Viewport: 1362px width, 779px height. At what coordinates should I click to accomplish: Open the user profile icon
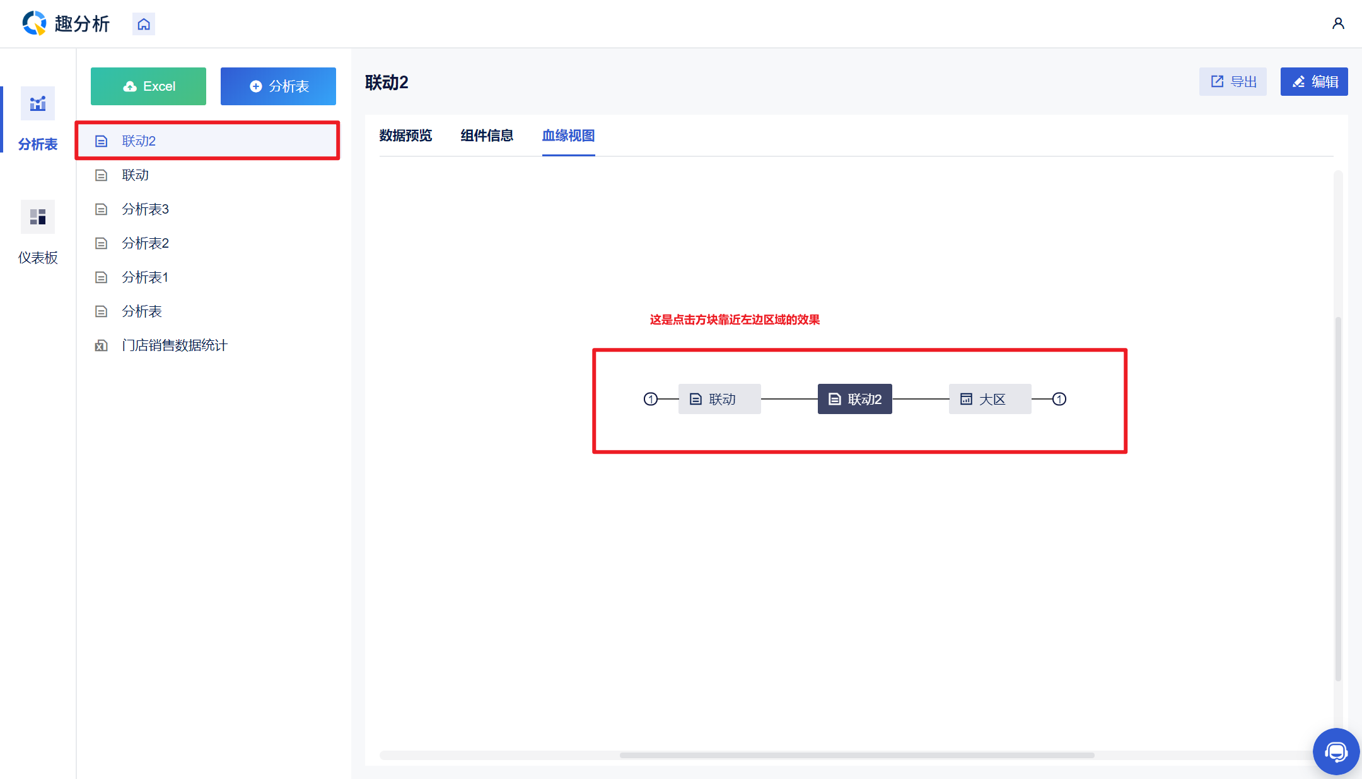point(1338,24)
